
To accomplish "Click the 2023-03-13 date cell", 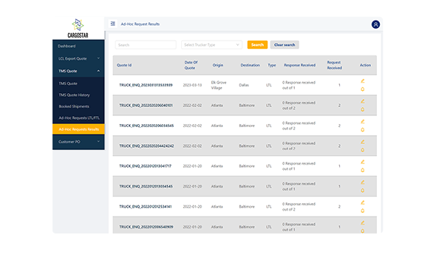I will [192, 85].
